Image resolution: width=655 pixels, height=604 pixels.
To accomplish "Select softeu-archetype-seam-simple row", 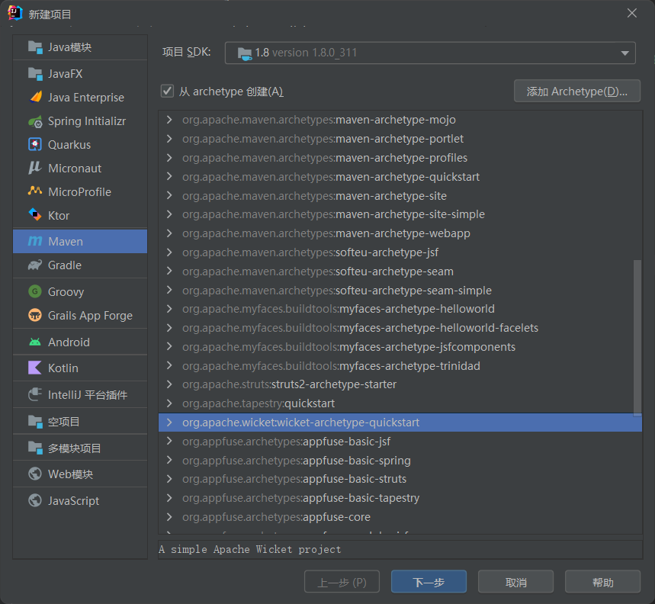I will pyautogui.click(x=400, y=291).
